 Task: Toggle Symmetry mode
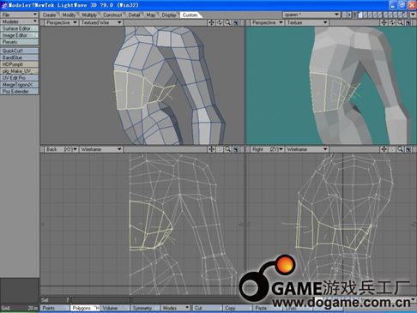pos(145,308)
